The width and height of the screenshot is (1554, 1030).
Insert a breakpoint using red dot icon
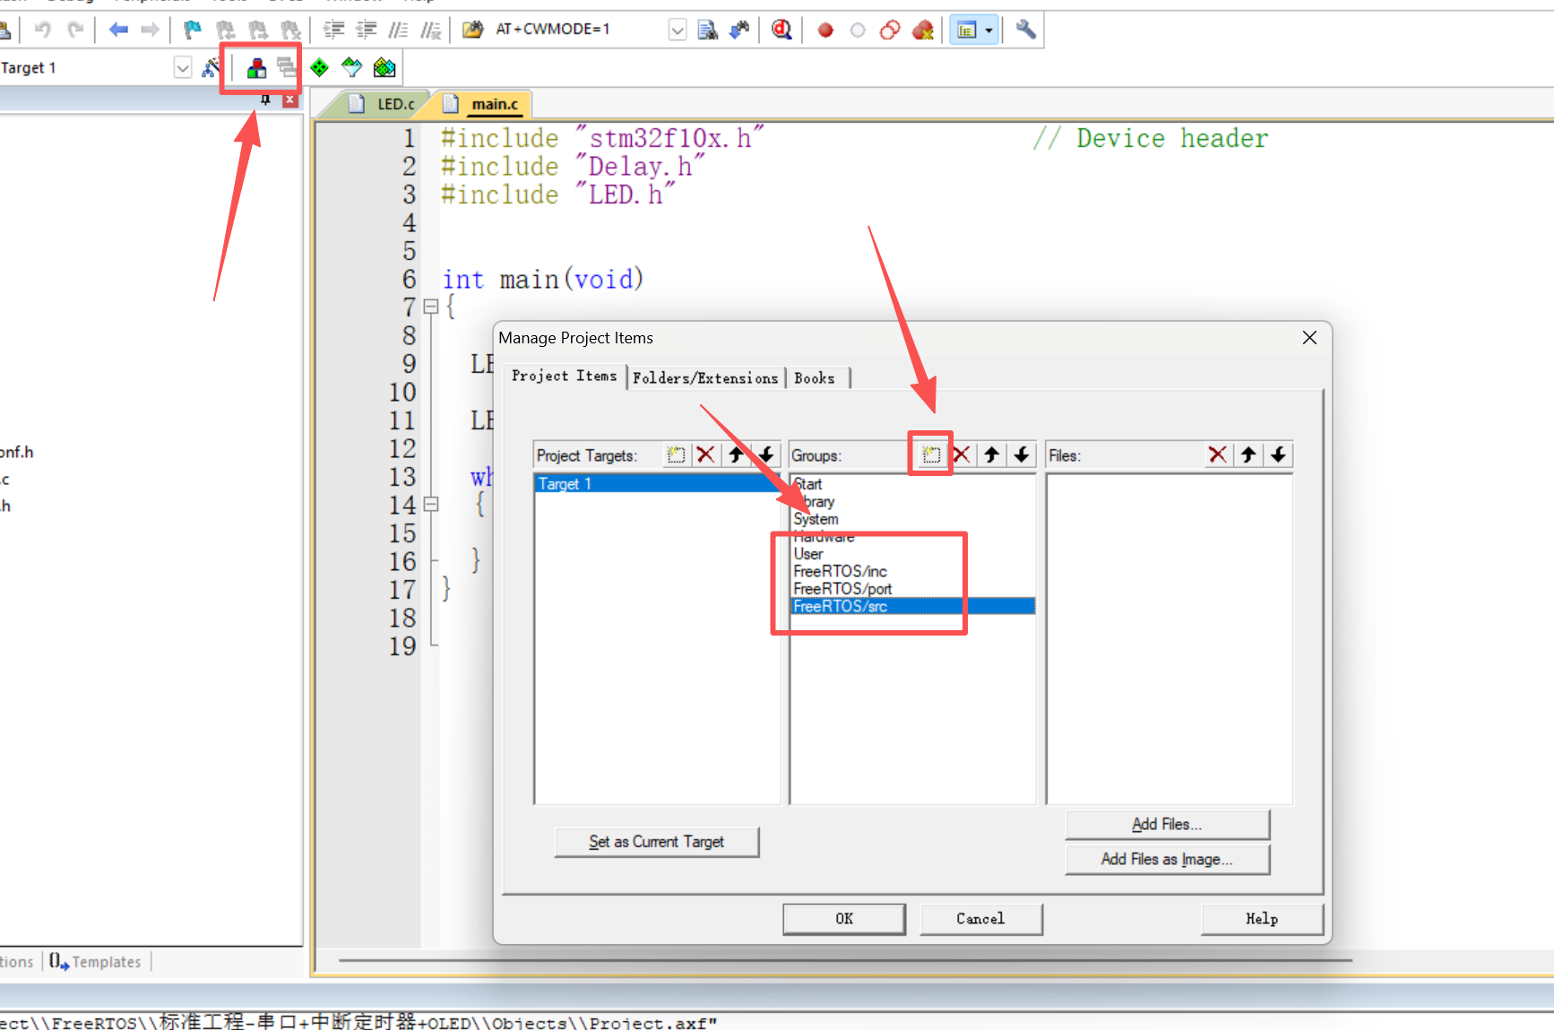(825, 30)
